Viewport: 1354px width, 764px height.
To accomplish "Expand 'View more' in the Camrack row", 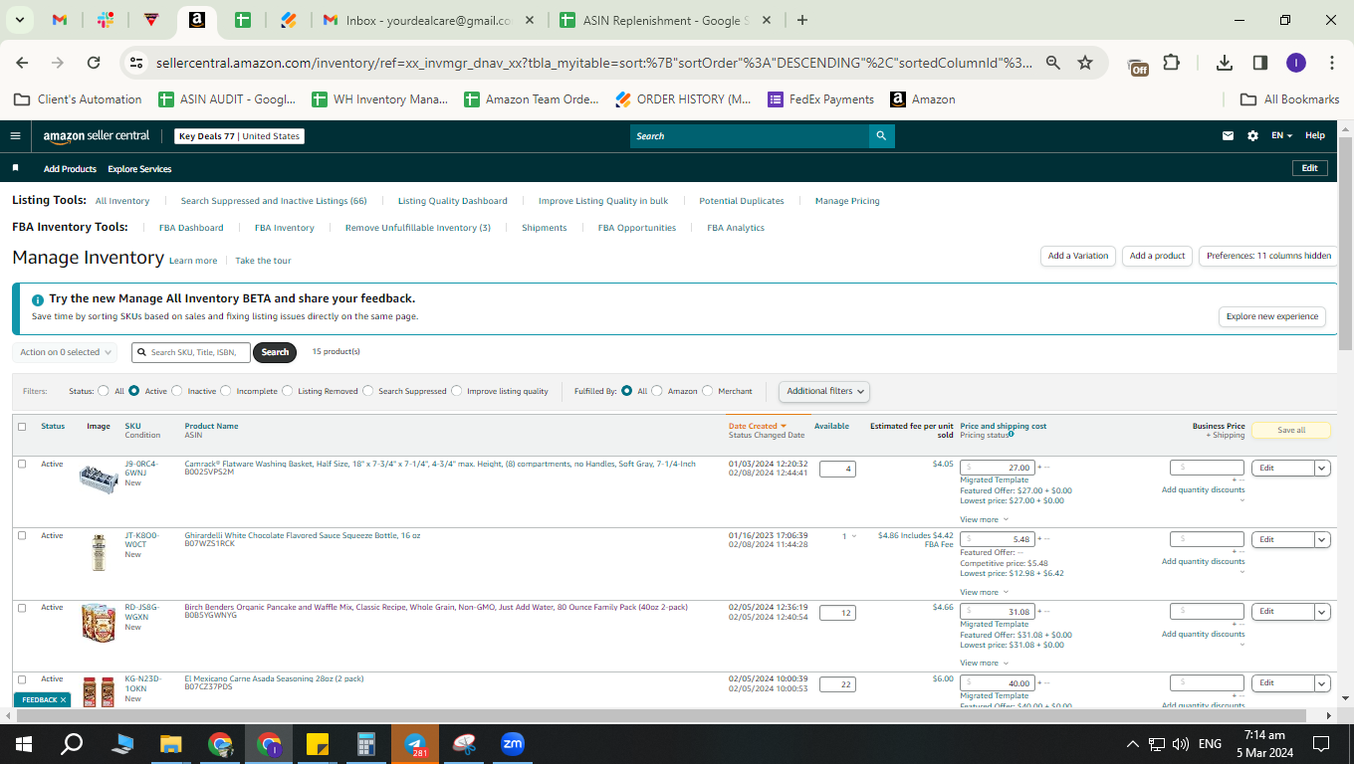I will pyautogui.click(x=984, y=519).
